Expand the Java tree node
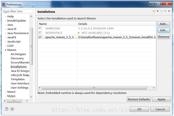The image size is (174, 116). [5, 25]
